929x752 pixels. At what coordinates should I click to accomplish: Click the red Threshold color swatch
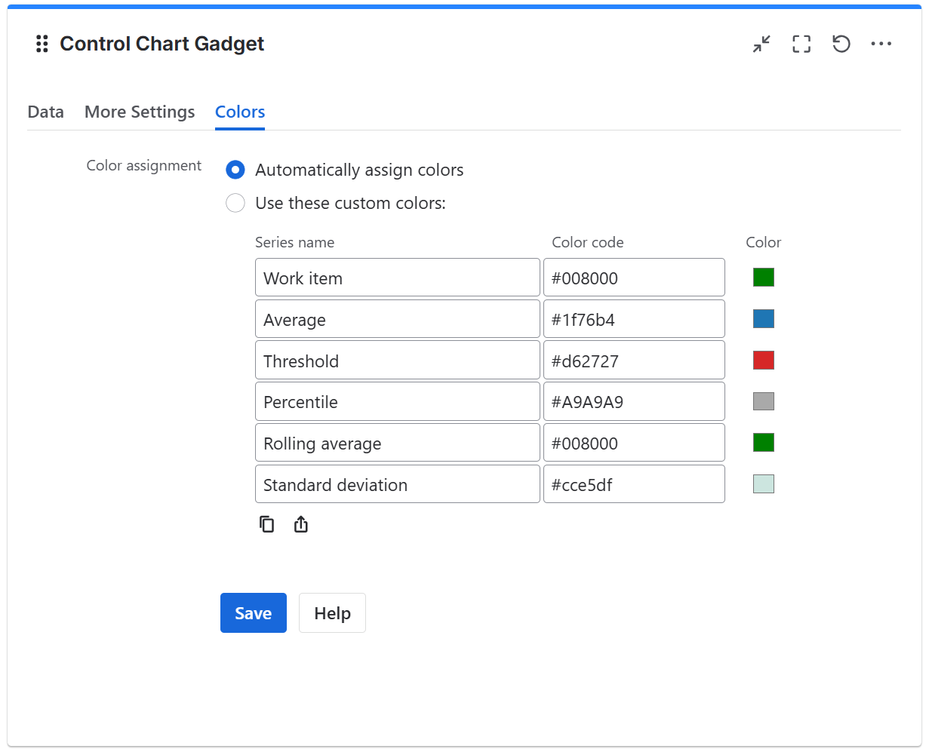point(763,360)
